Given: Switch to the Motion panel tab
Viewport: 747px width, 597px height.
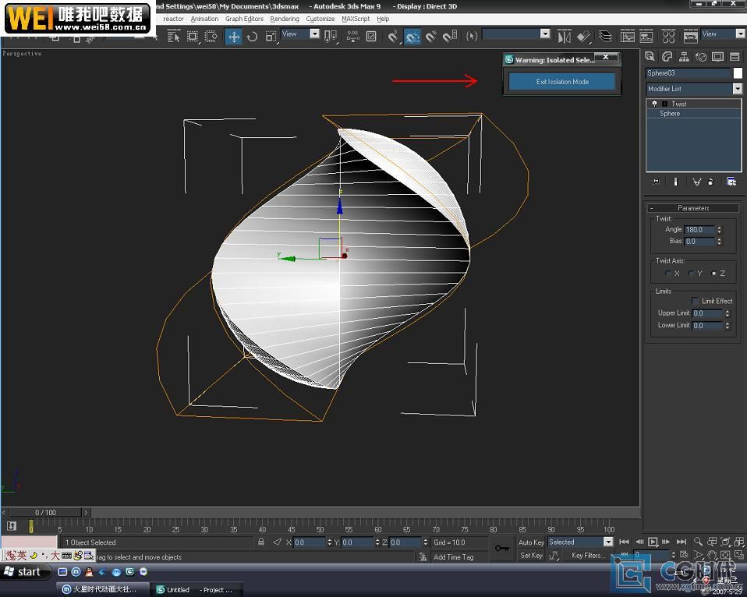Looking at the screenshot, I should (701, 57).
